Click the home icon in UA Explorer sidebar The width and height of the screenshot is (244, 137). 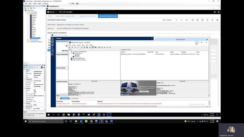click(53, 38)
